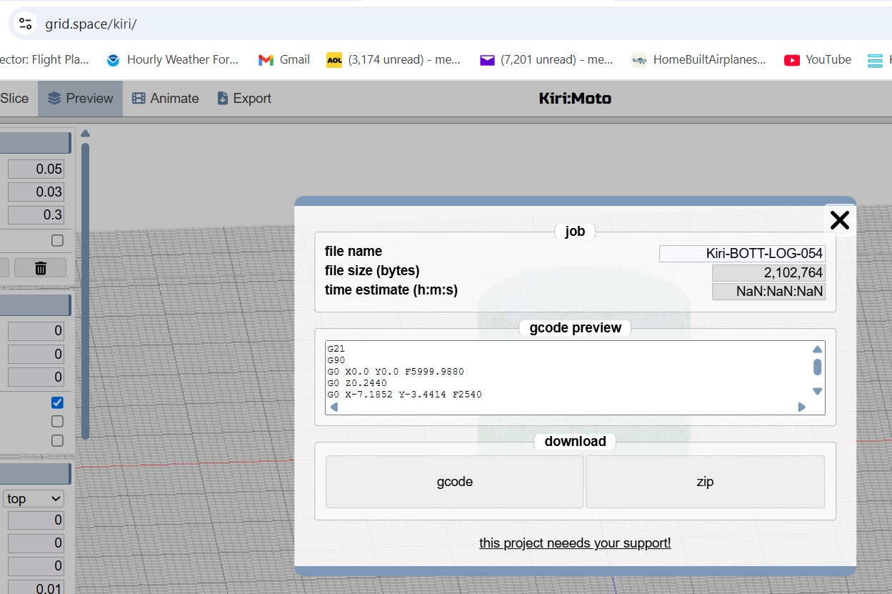Screen dimensions: 892x594
Task: Open the 'top' dropdown in left panel
Action: pyautogui.click(x=34, y=498)
